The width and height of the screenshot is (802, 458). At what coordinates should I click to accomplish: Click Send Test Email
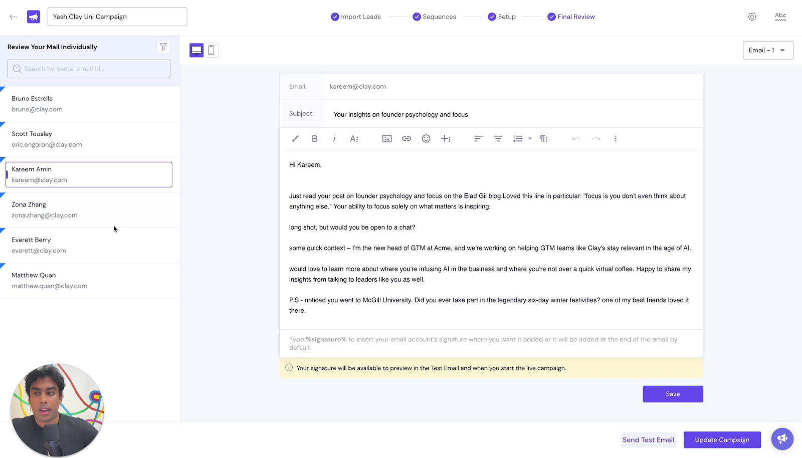coord(648,440)
